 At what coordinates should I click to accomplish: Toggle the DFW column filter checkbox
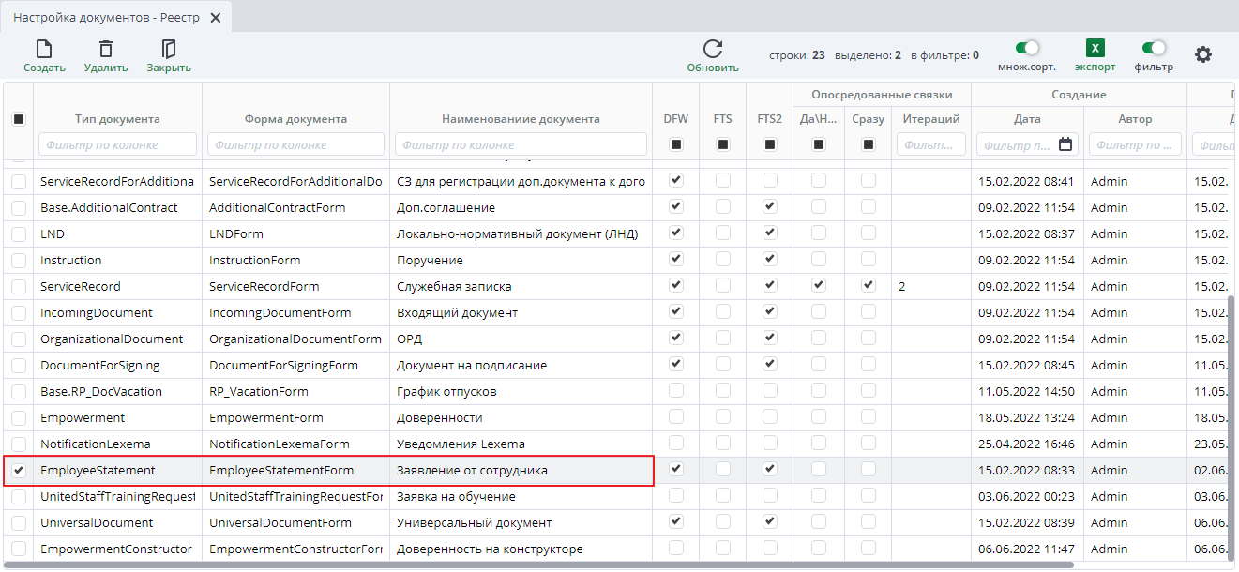(x=676, y=144)
